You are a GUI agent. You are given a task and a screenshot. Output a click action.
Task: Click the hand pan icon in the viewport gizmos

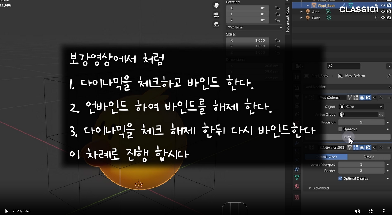coord(216,5)
